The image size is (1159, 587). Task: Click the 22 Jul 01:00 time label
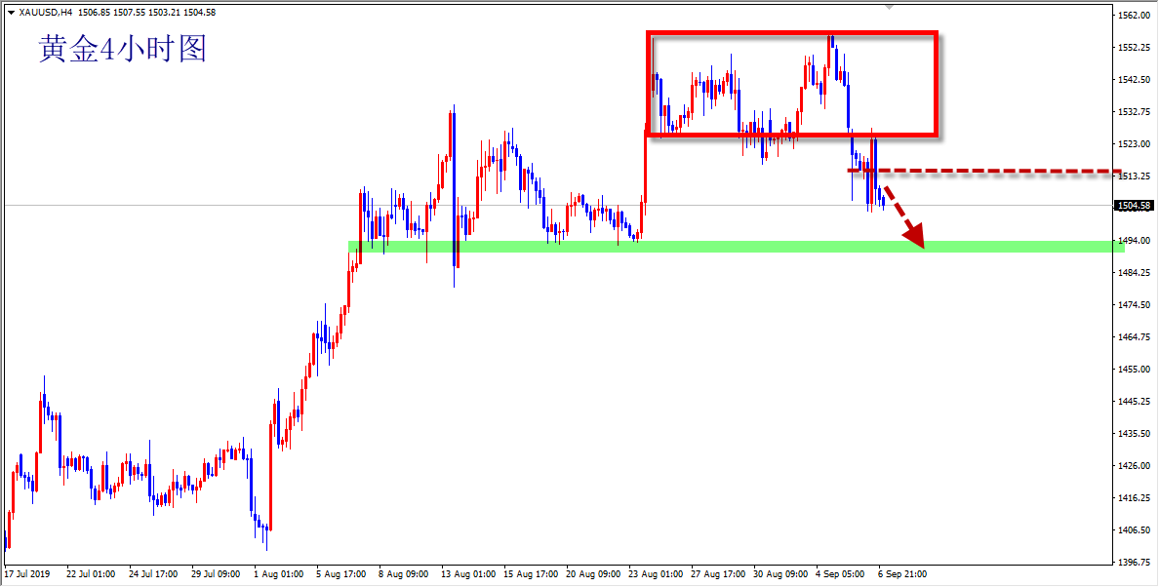pyautogui.click(x=90, y=573)
